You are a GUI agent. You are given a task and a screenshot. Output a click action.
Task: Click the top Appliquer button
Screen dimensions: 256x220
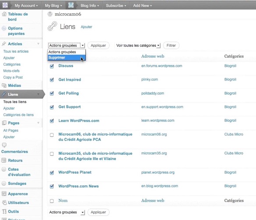[x=98, y=46]
